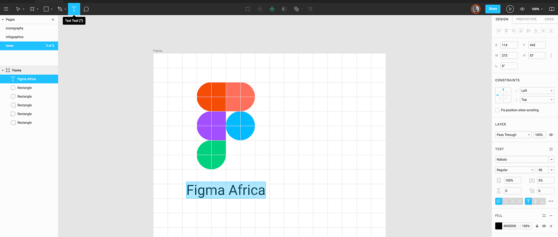Click Align Horizontal Centers icon
The image size is (558, 237).
pyautogui.click(x=506, y=31)
